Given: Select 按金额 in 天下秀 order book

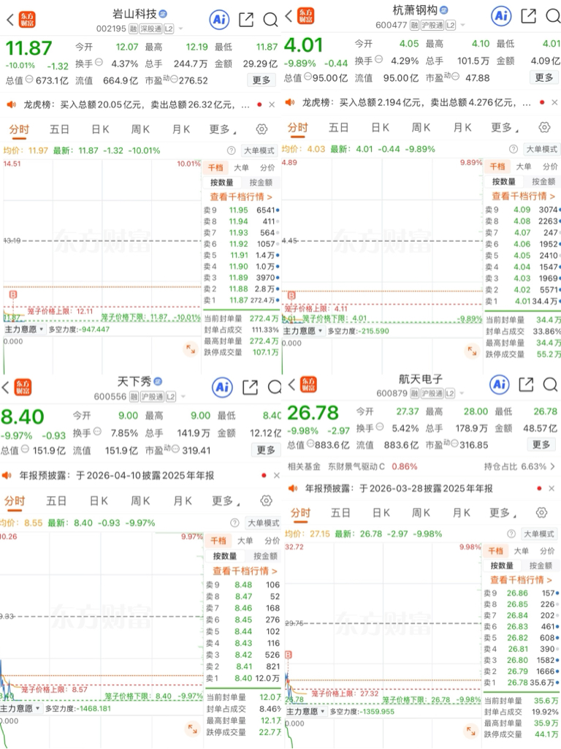Looking at the screenshot, I should (x=265, y=556).
